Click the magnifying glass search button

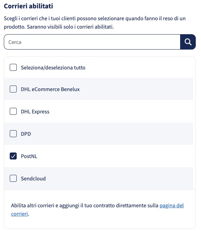point(188,42)
